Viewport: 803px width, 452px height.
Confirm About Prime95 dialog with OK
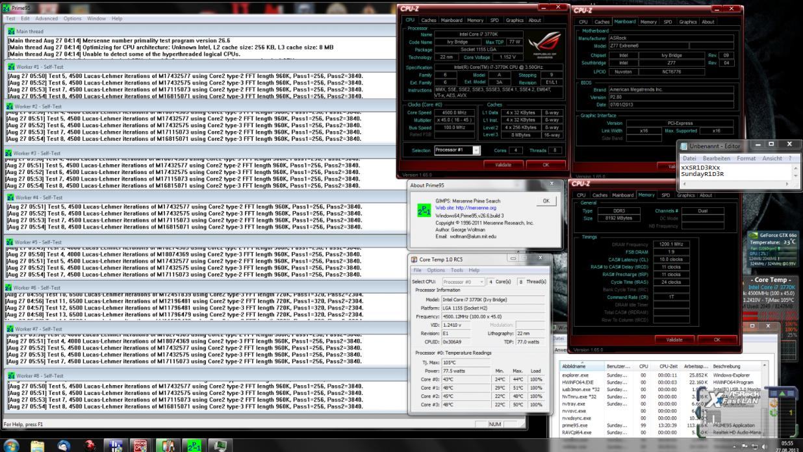coord(546,201)
